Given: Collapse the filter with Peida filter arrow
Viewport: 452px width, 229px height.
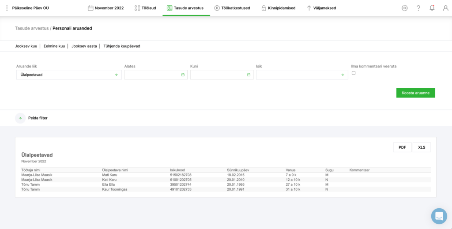Looking at the screenshot, I should click(x=20, y=118).
